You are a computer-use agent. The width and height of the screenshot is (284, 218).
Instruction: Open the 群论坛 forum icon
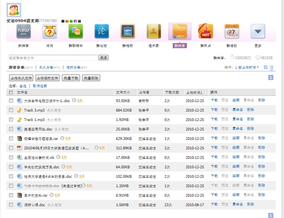coord(101,32)
